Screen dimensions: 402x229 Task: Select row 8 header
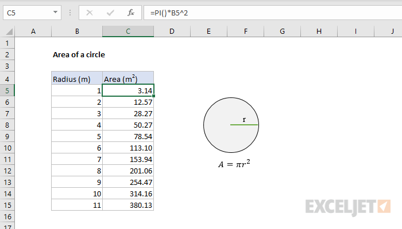7,125
